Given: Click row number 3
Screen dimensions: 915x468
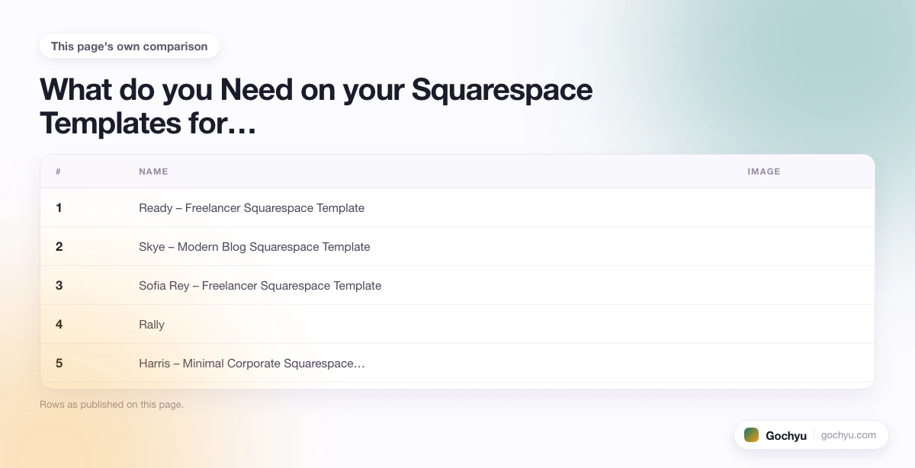Looking at the screenshot, I should tap(59, 285).
